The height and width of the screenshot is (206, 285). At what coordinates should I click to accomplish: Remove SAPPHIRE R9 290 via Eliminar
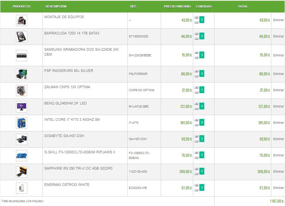[278, 172]
